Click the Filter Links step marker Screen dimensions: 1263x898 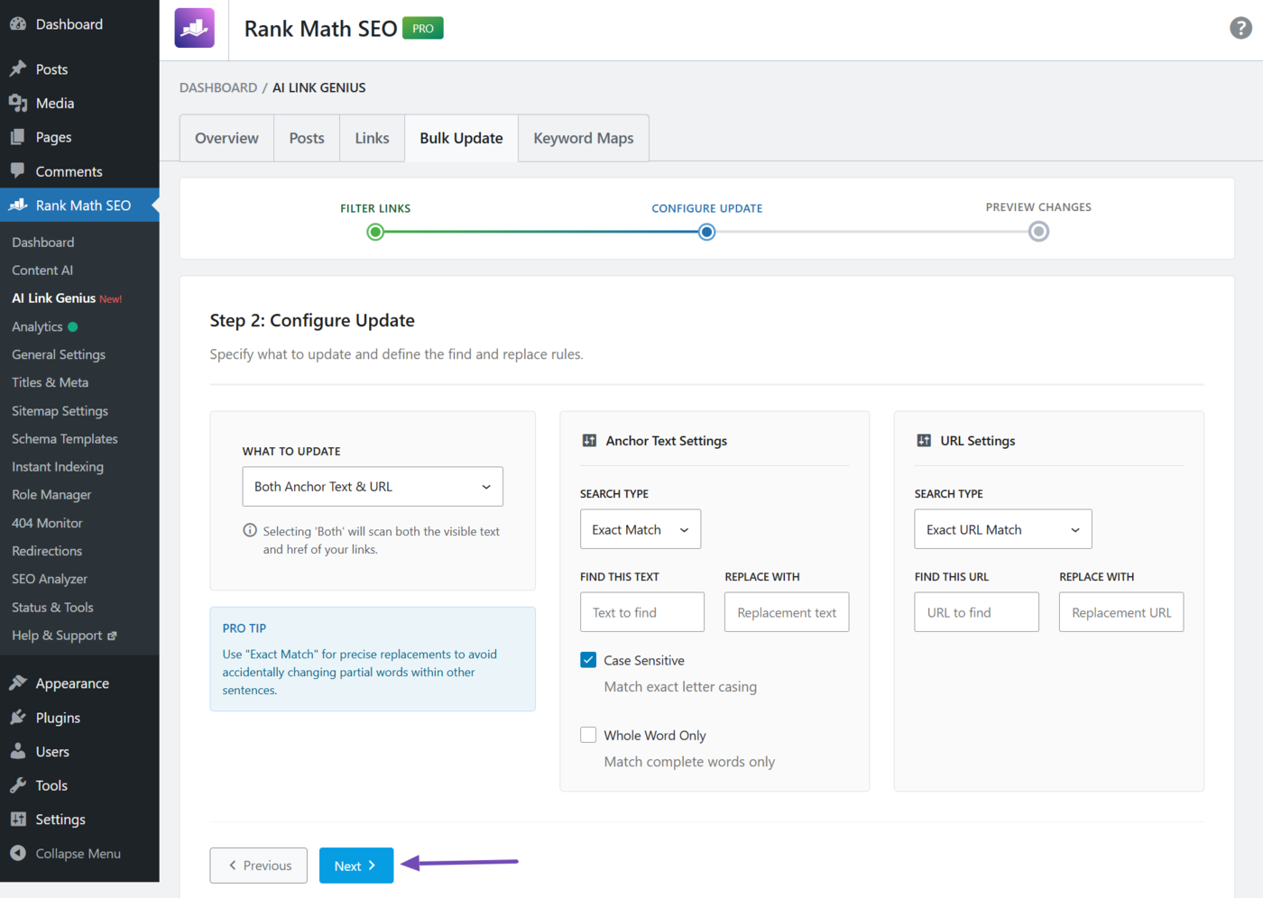(375, 232)
